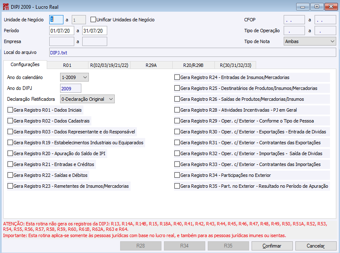
Task: Click the Empresa end field
Action: pos(95,41)
